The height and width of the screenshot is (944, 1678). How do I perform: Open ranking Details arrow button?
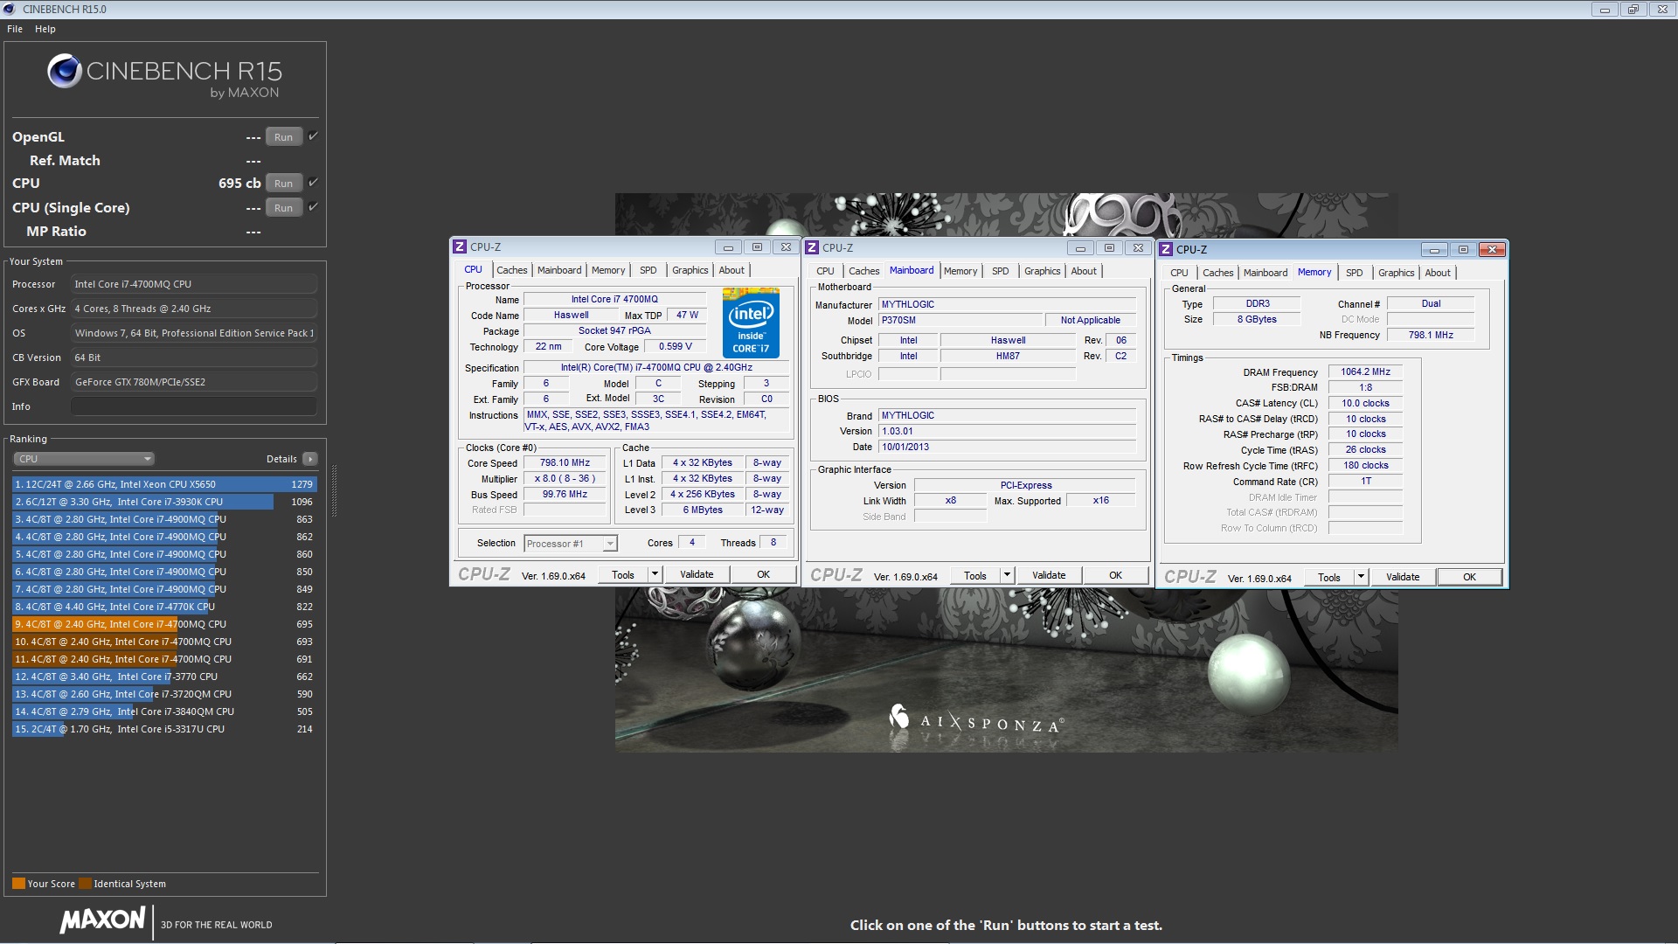point(309,459)
